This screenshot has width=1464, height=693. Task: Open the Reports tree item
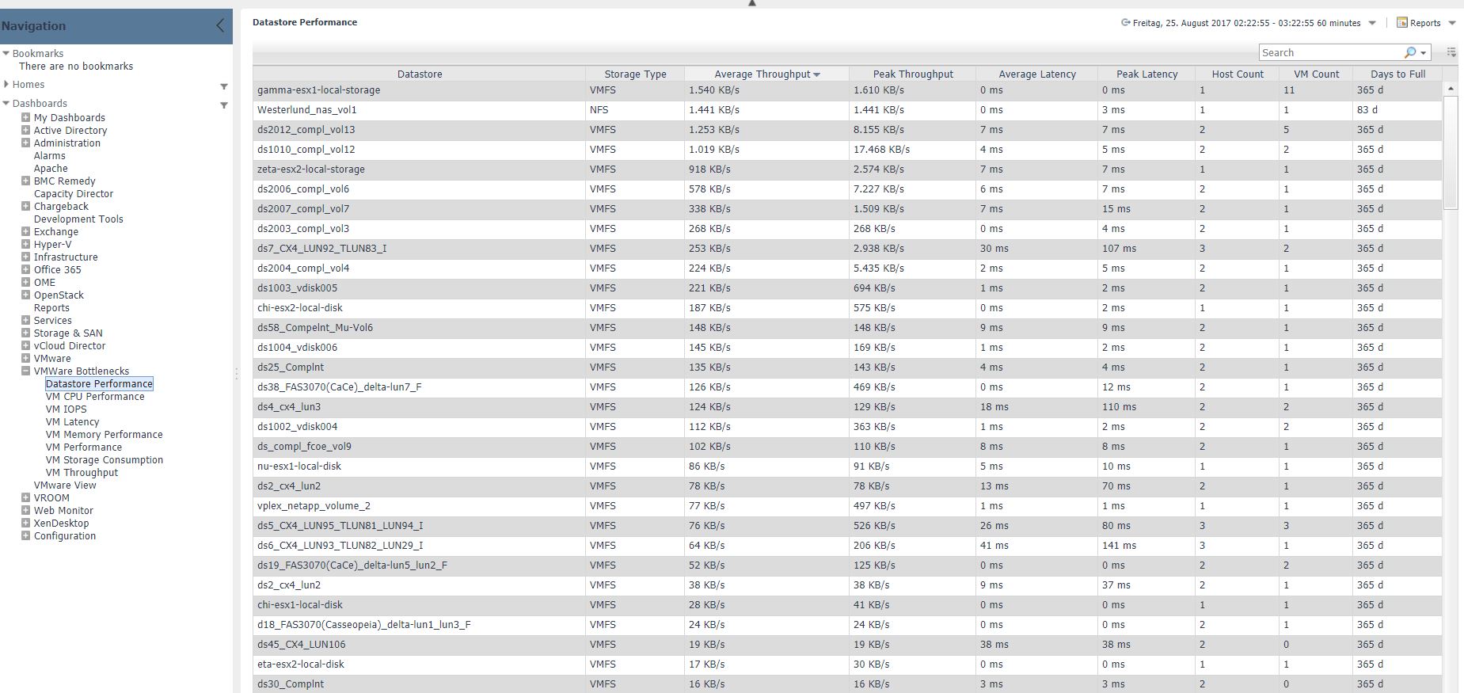pyautogui.click(x=51, y=308)
